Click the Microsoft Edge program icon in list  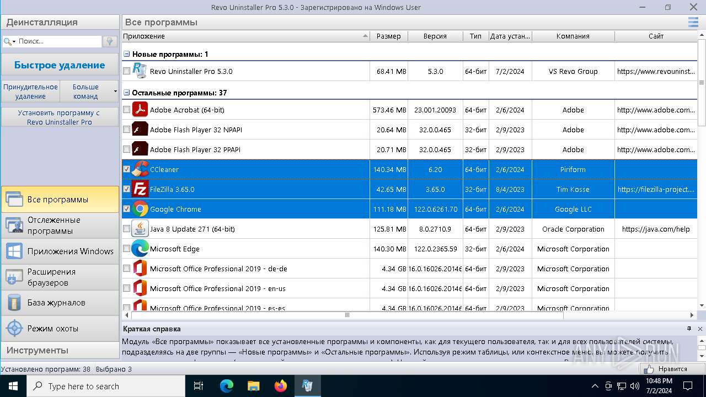click(x=140, y=249)
